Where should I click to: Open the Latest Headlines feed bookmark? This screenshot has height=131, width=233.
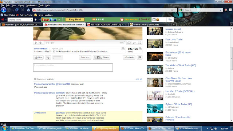click(x=43, y=15)
